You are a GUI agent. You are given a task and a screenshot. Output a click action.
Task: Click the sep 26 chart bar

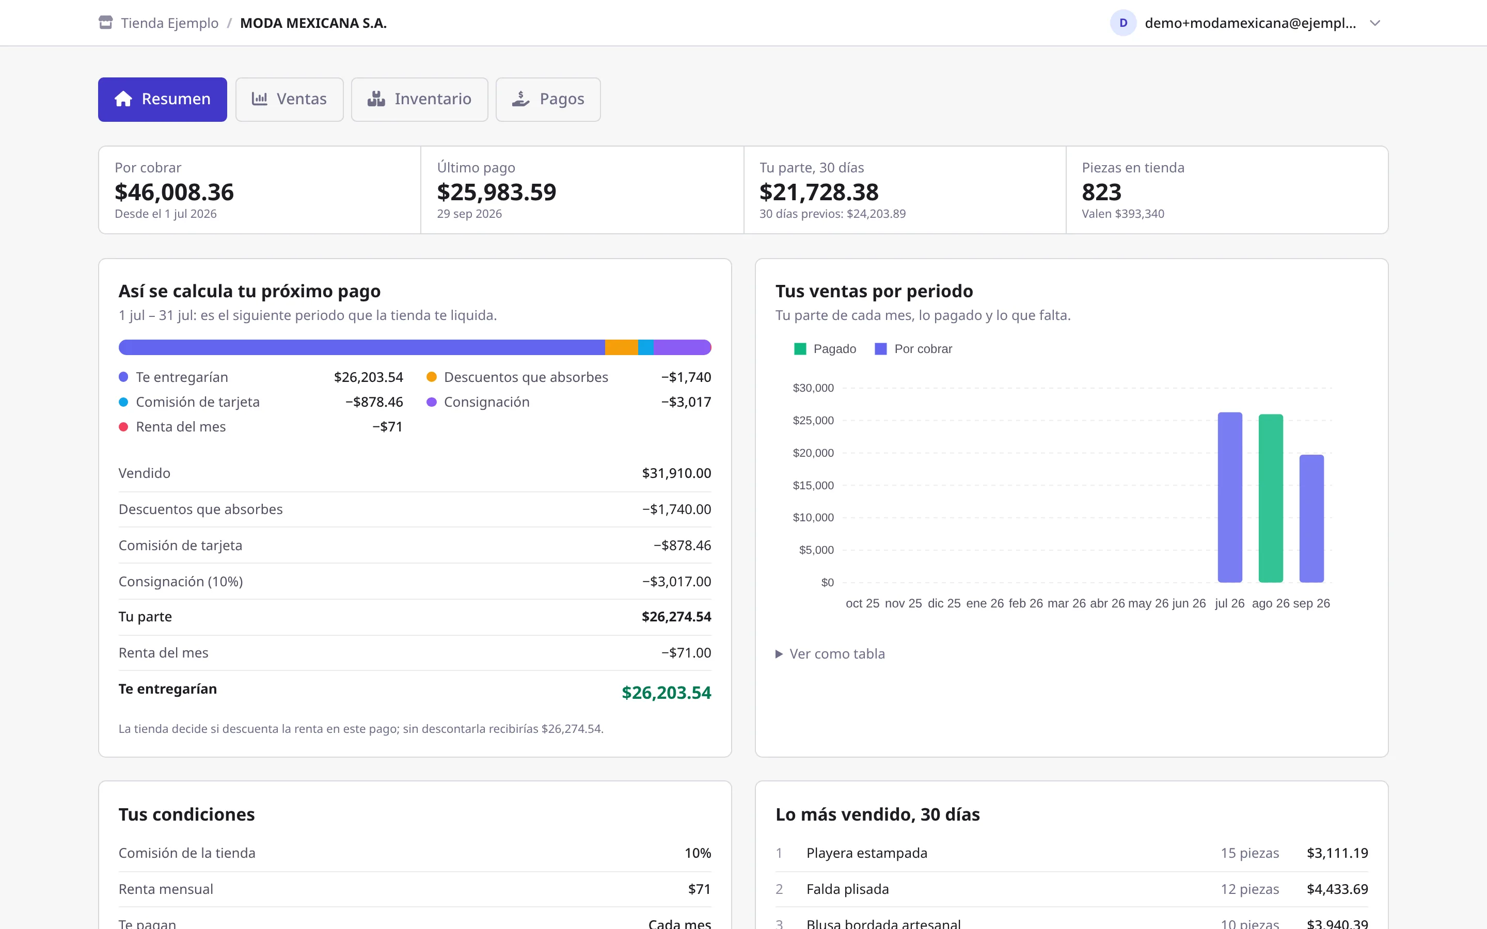pos(1311,519)
